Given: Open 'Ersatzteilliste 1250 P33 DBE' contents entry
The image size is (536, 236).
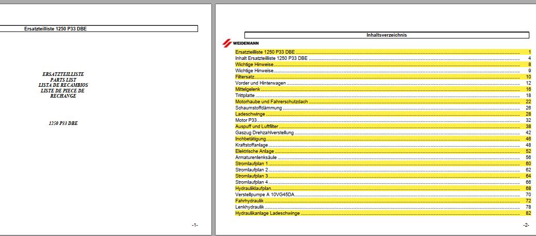Looking at the screenshot, I should click(x=383, y=52).
